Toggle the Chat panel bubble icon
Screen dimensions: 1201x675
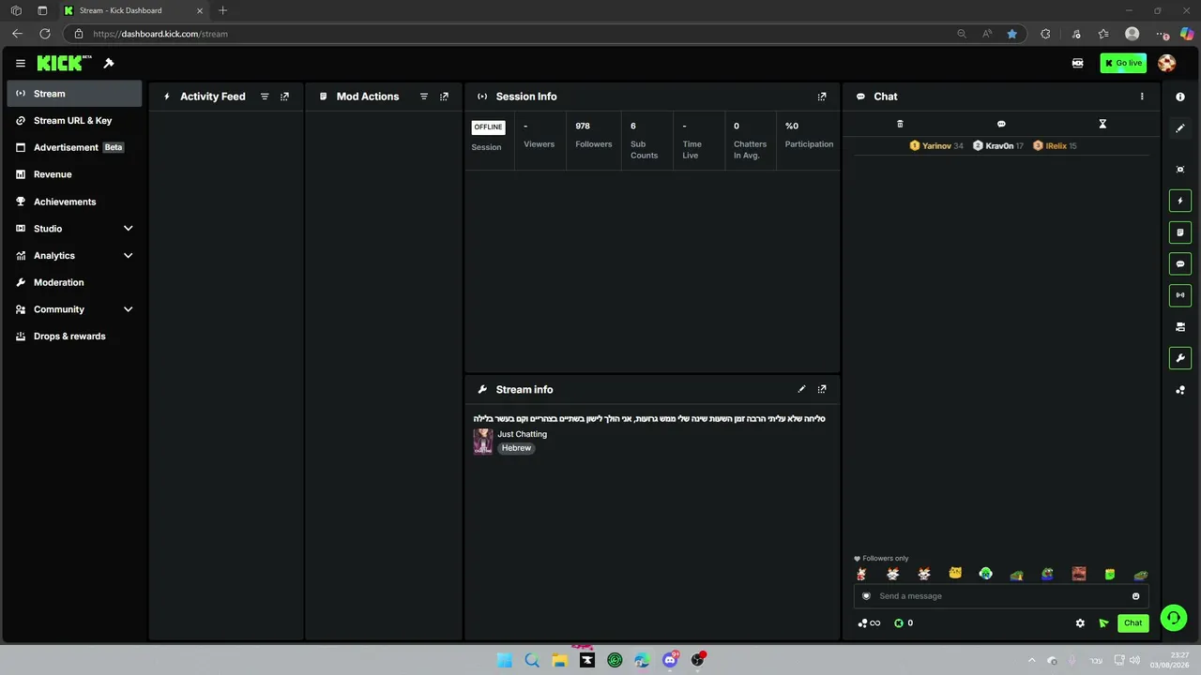click(1180, 264)
